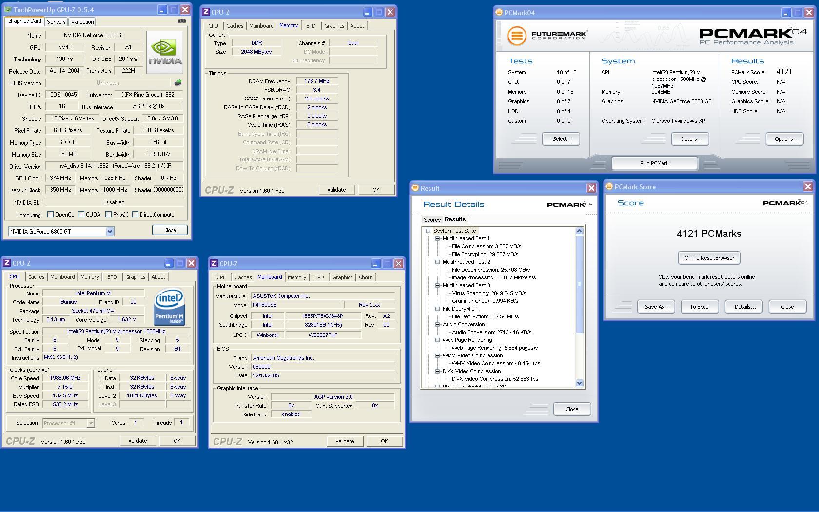Click the NVIDIA logo in GPU-Z
The width and height of the screenshot is (819, 512).
coord(165,53)
